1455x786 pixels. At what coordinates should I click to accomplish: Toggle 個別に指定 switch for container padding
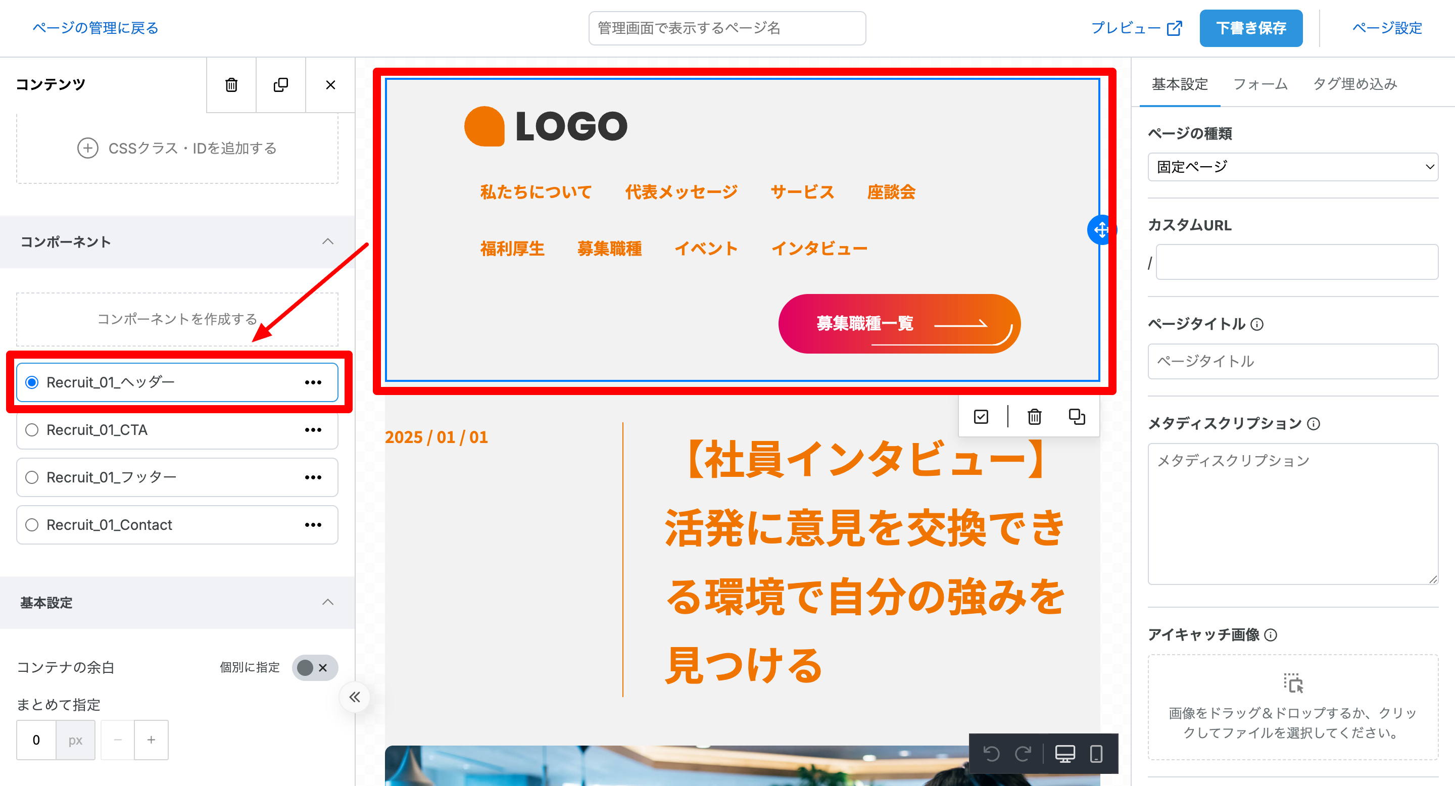[314, 667]
